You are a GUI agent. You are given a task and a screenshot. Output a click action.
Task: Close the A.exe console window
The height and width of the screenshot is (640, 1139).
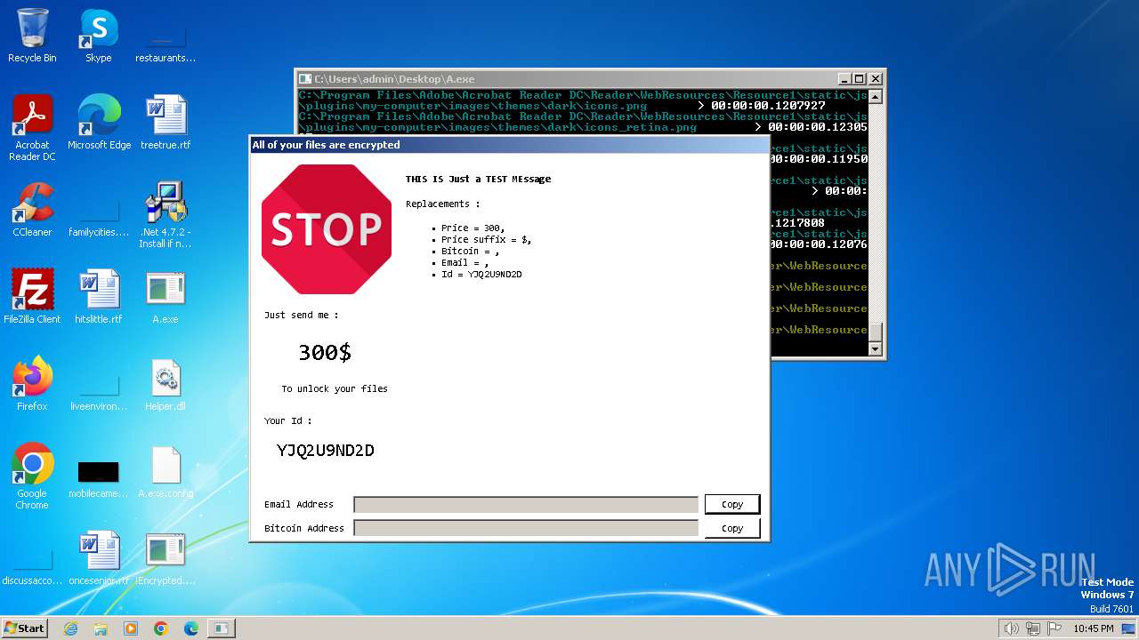876,79
